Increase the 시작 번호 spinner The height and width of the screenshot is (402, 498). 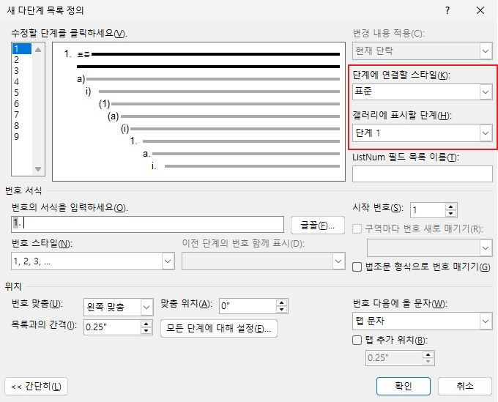coord(450,206)
